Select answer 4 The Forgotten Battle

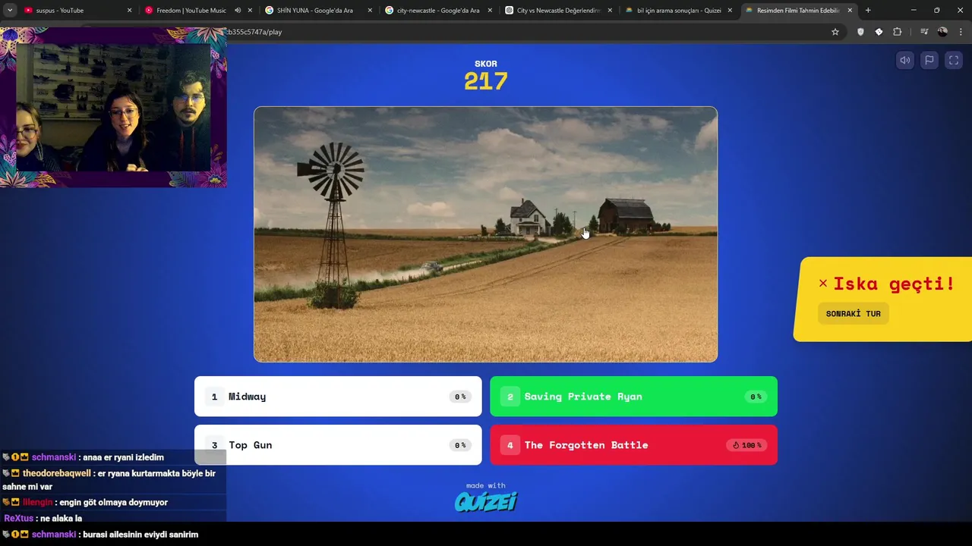(x=633, y=445)
